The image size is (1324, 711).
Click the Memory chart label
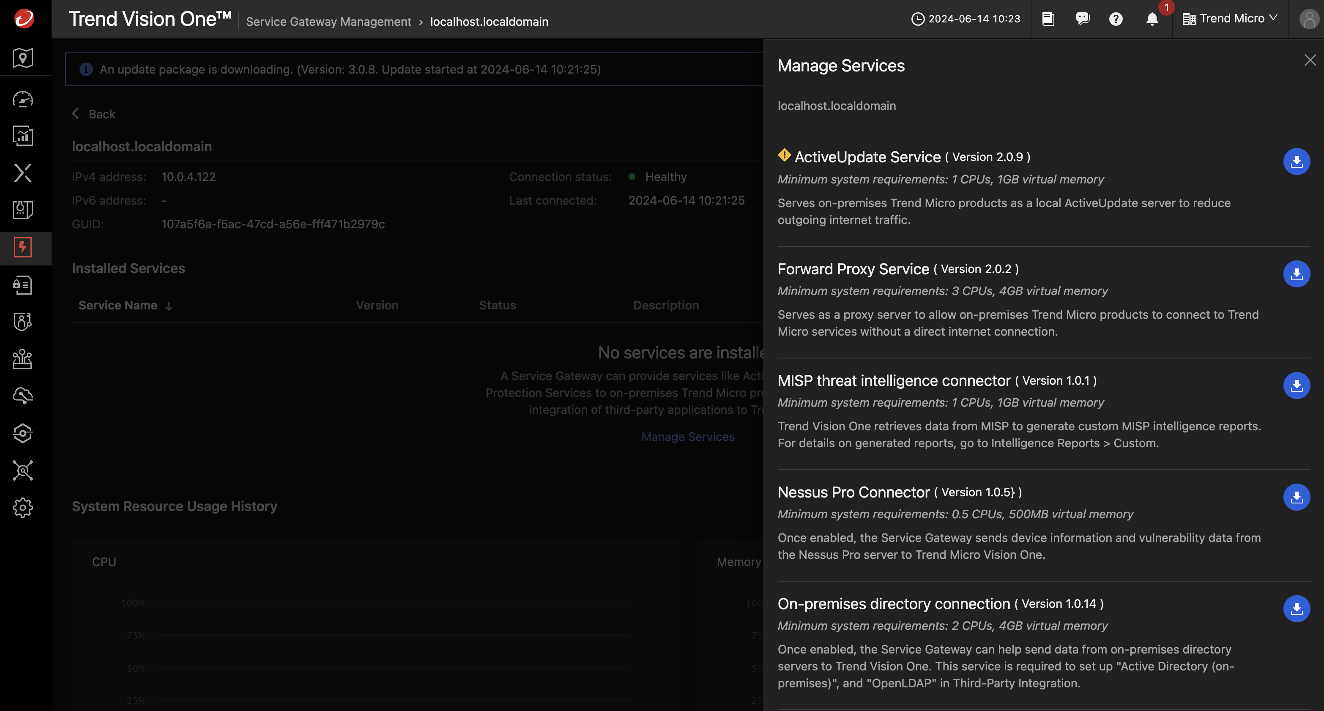tap(739, 561)
